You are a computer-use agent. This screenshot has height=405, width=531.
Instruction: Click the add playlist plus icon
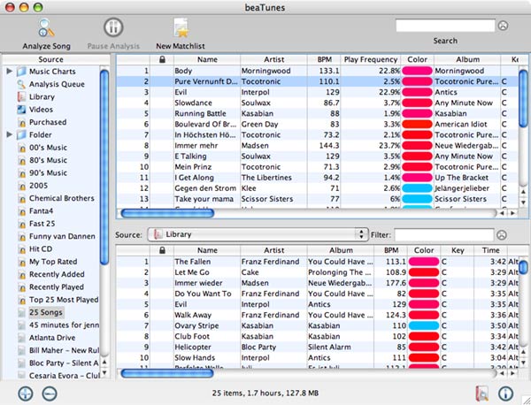tap(24, 393)
